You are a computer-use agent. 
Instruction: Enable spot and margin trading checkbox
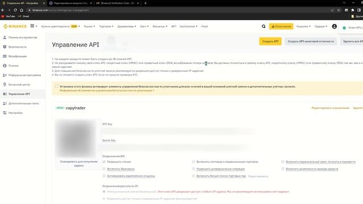point(193,161)
